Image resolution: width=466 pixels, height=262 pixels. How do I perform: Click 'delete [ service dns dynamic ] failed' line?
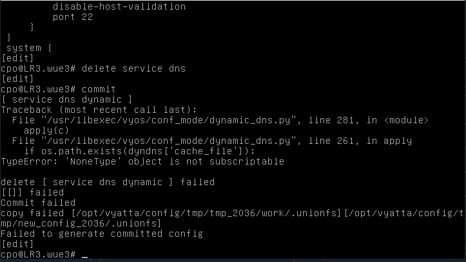point(108,182)
